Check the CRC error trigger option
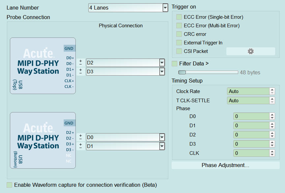The height and width of the screenshot is (193, 285). tap(179, 34)
